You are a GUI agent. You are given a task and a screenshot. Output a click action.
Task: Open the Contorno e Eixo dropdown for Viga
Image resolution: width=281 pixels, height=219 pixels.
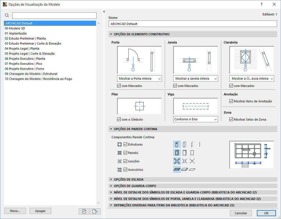[195, 119]
